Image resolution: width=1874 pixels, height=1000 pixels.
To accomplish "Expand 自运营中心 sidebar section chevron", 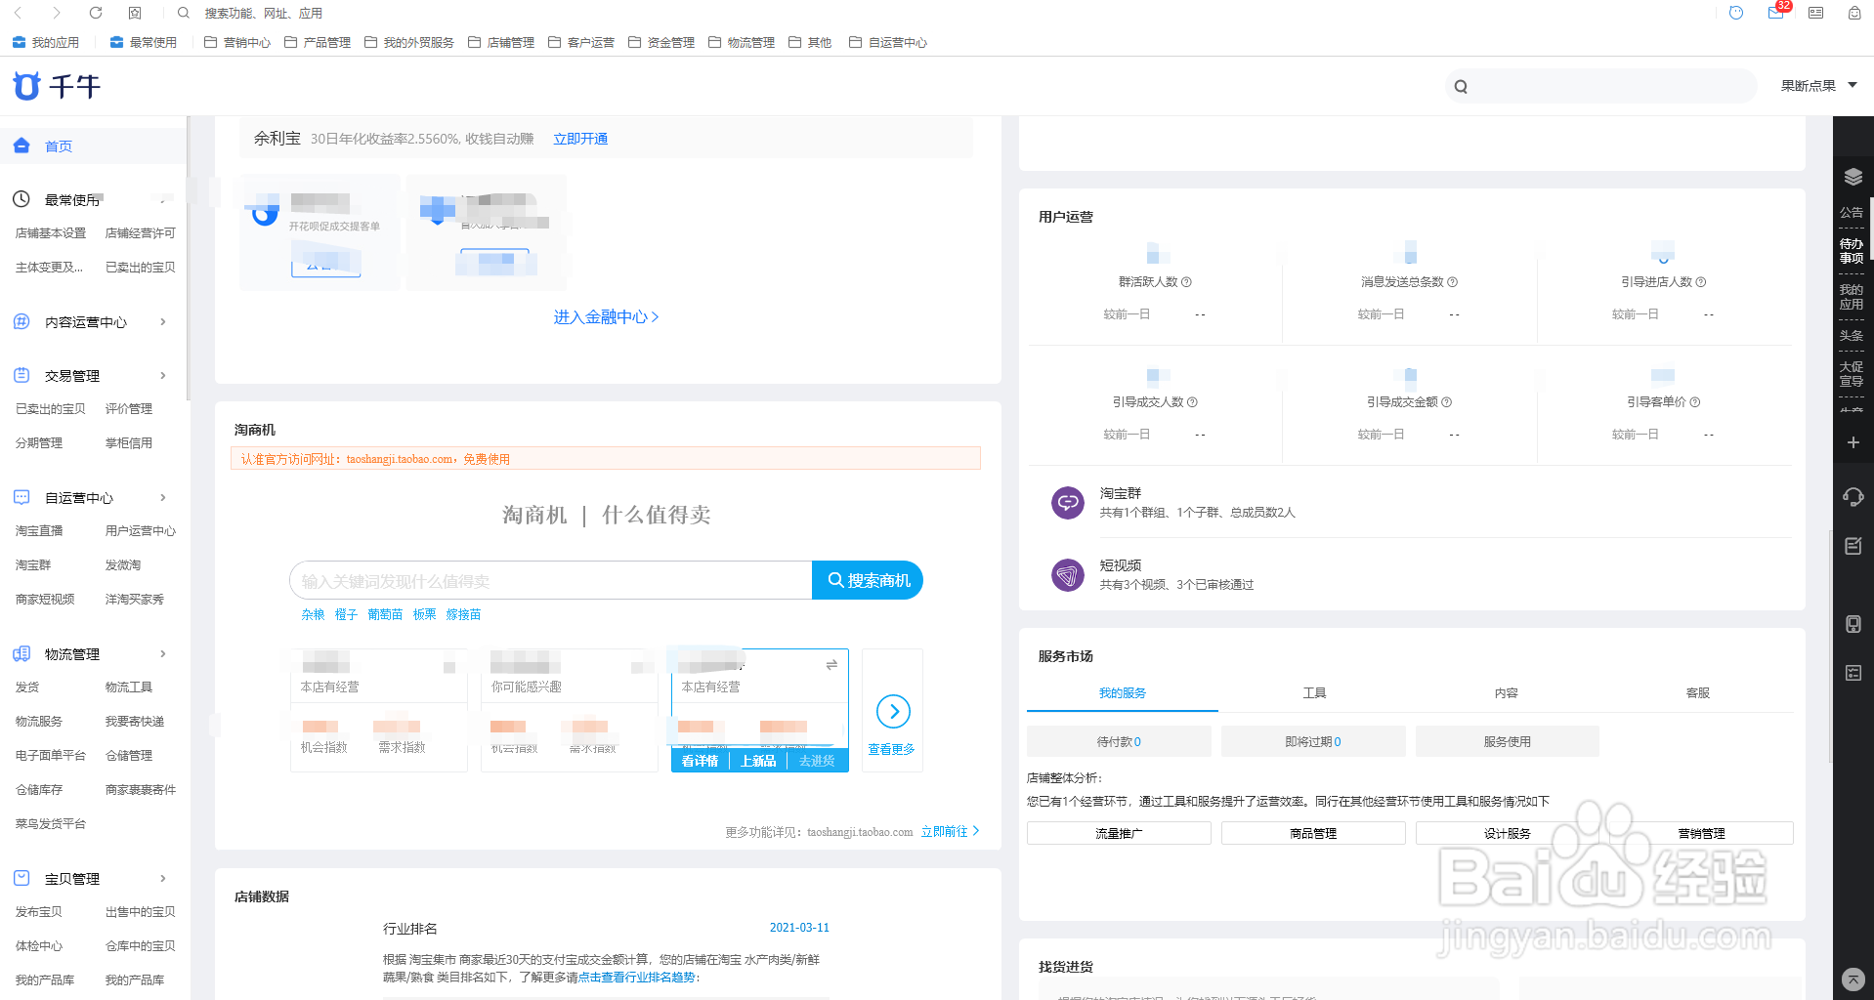I will pyautogui.click(x=163, y=497).
